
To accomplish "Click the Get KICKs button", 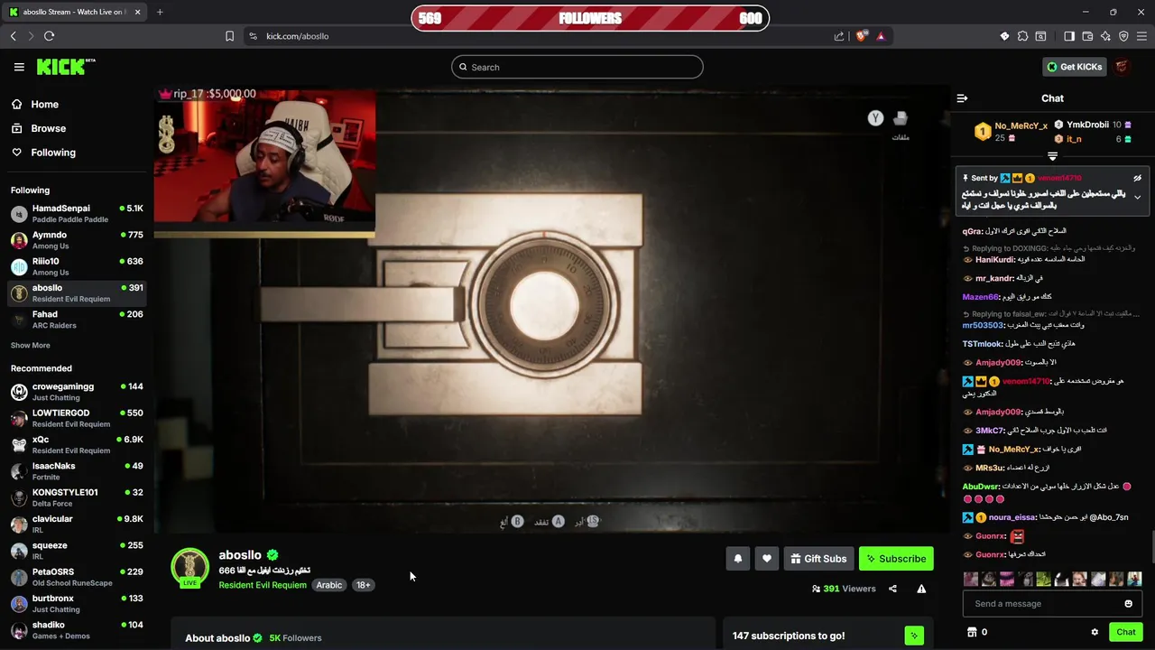I will pyautogui.click(x=1074, y=67).
